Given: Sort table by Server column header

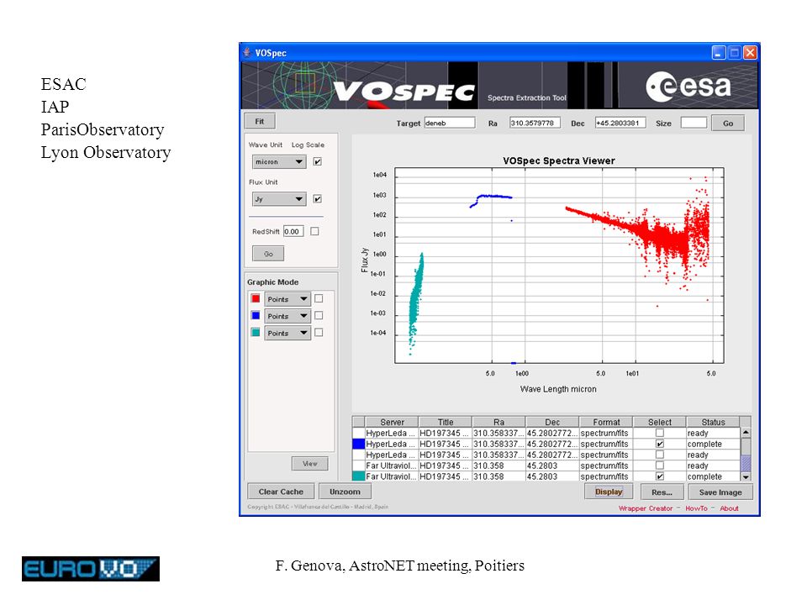Looking at the screenshot, I should tap(392, 422).
